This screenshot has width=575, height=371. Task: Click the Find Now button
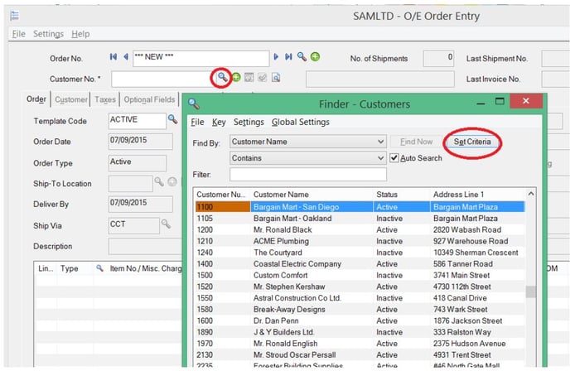click(416, 142)
